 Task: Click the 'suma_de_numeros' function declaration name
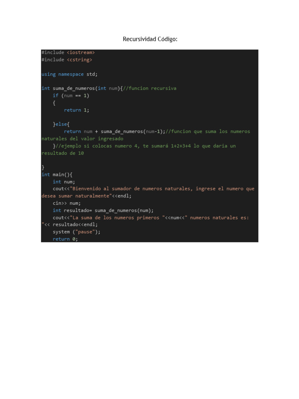pos(74,88)
